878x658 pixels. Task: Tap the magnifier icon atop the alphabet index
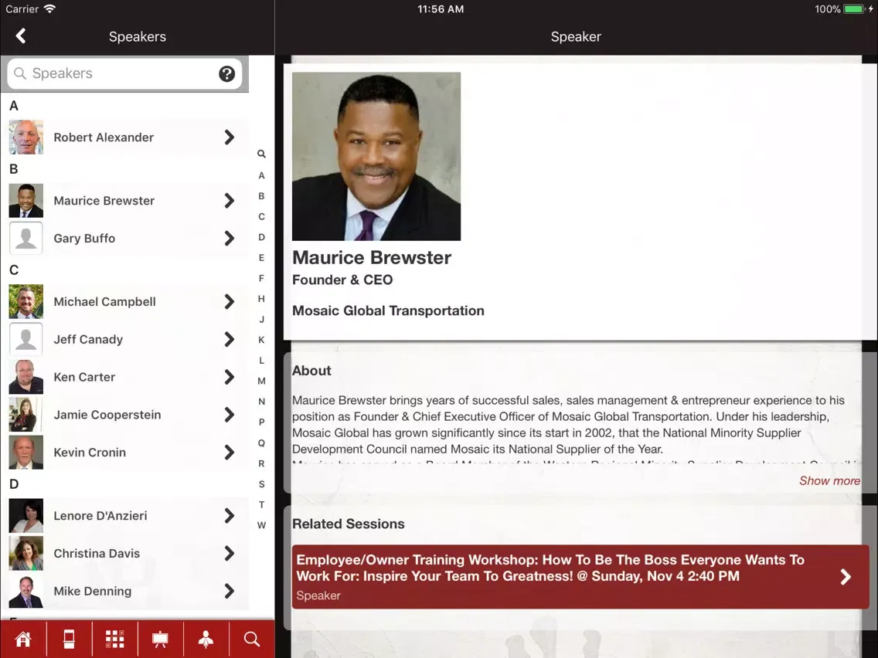pos(261,154)
